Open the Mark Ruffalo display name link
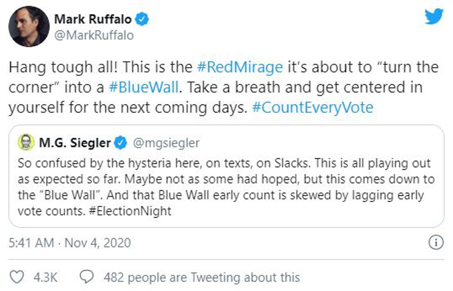The height and width of the screenshot is (291, 453). [x=93, y=19]
